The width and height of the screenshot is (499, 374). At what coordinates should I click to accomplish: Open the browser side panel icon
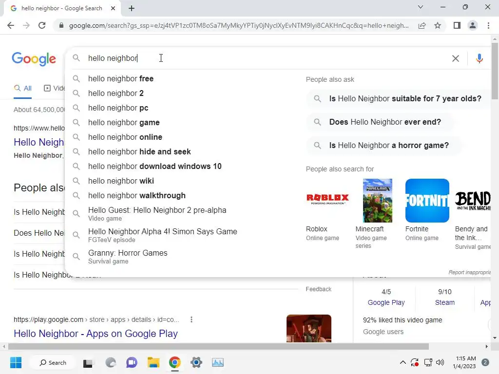457,25
